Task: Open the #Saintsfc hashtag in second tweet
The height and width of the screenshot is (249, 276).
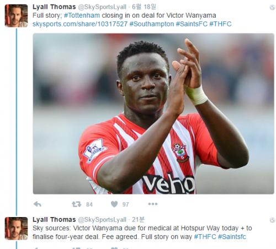Action: [232, 237]
